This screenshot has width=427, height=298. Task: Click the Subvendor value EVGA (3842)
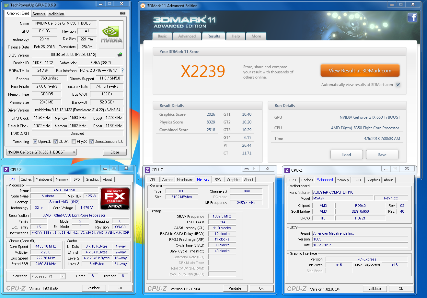click(x=101, y=63)
